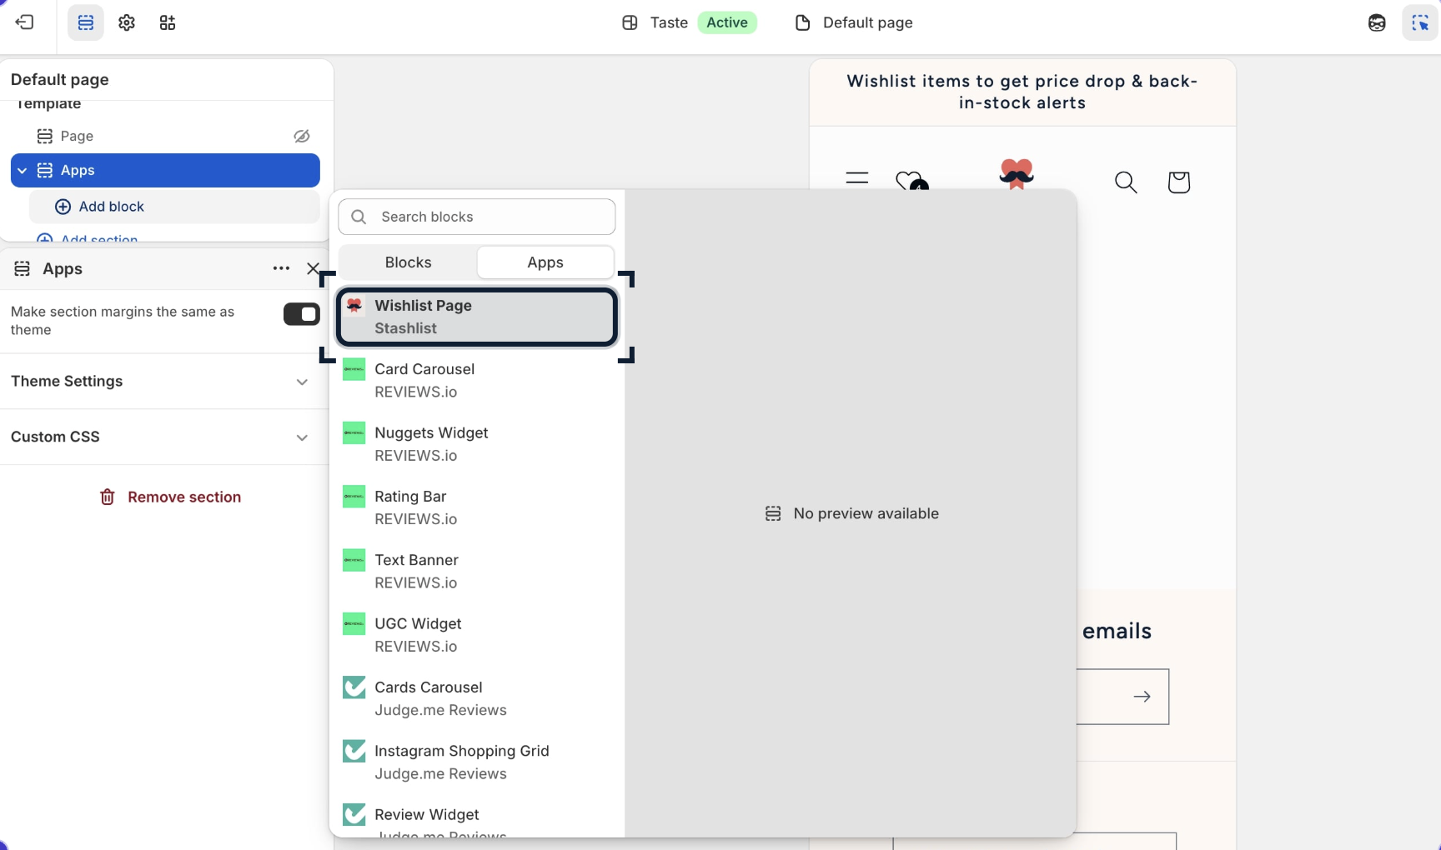Select the Apps section row

coord(165,170)
